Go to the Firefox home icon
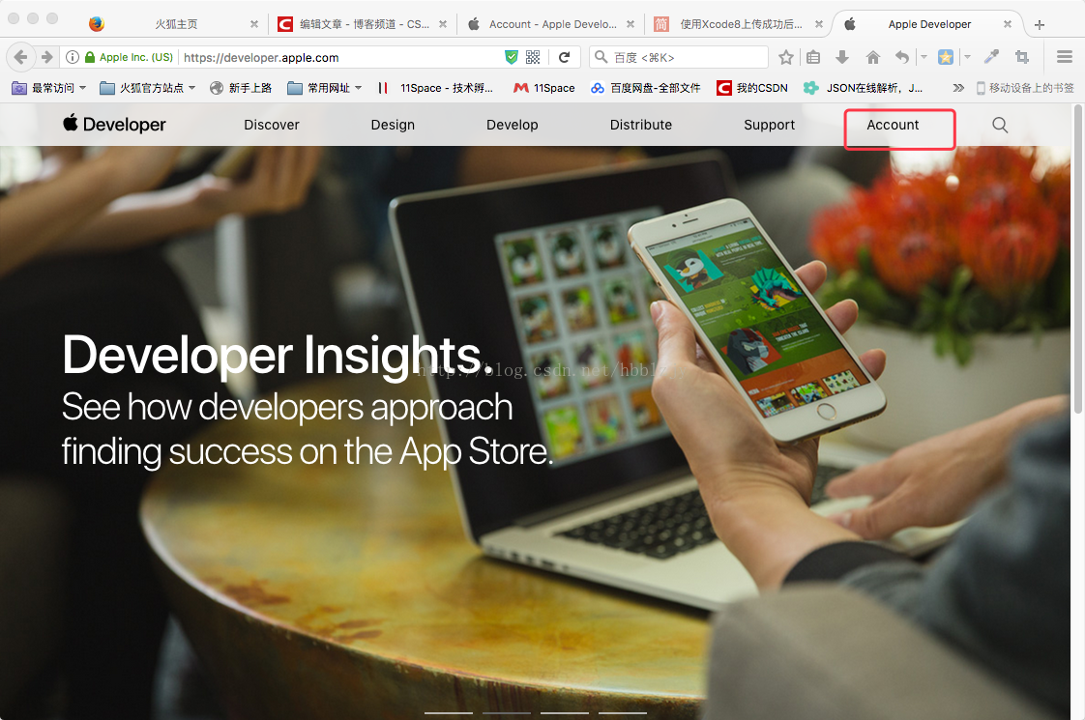 click(873, 57)
